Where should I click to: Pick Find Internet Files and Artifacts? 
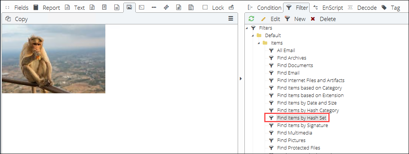[x=311, y=80]
